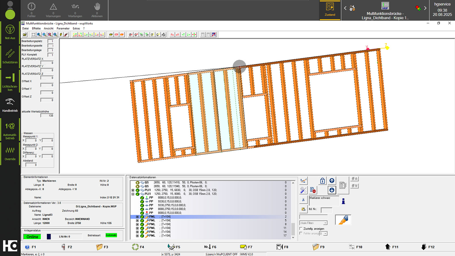Click the document stop sign icon
Viewport: 455px width, 256px height.
[313, 190]
